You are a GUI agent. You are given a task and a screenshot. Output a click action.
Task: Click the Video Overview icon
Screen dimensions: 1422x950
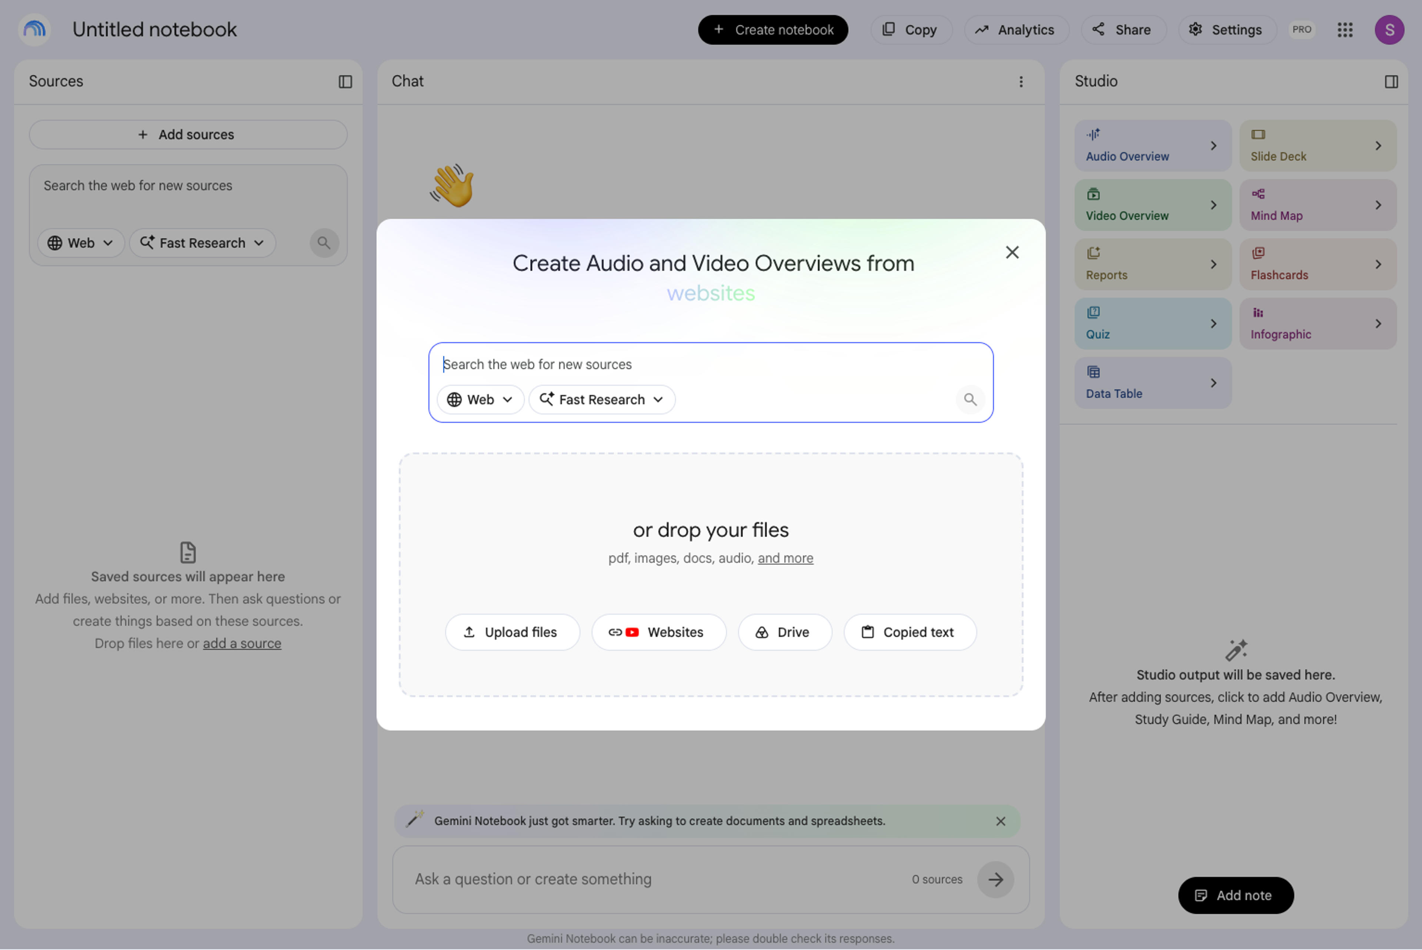(1093, 194)
